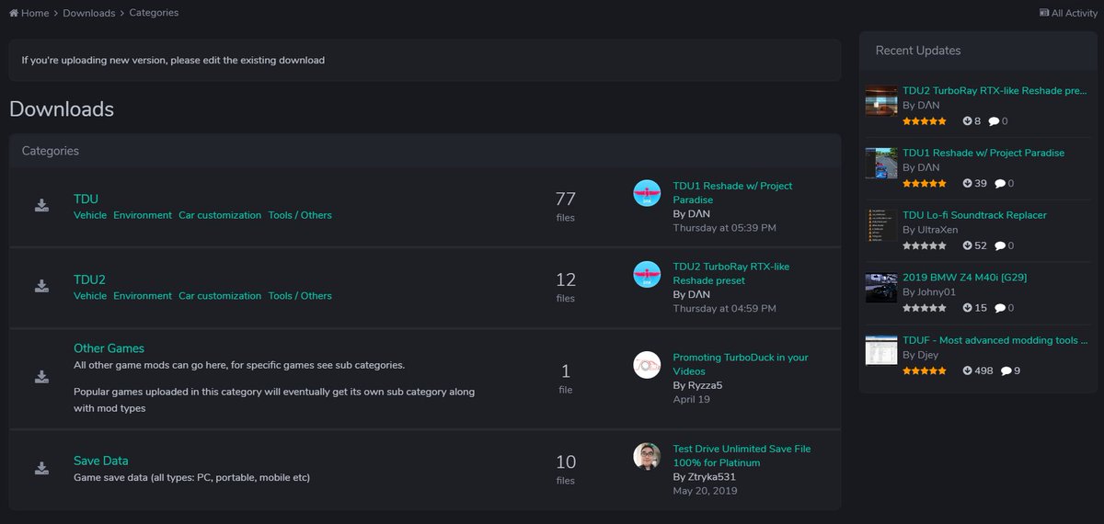
Task: Select the Categories breadcrumb item
Action: tap(154, 13)
